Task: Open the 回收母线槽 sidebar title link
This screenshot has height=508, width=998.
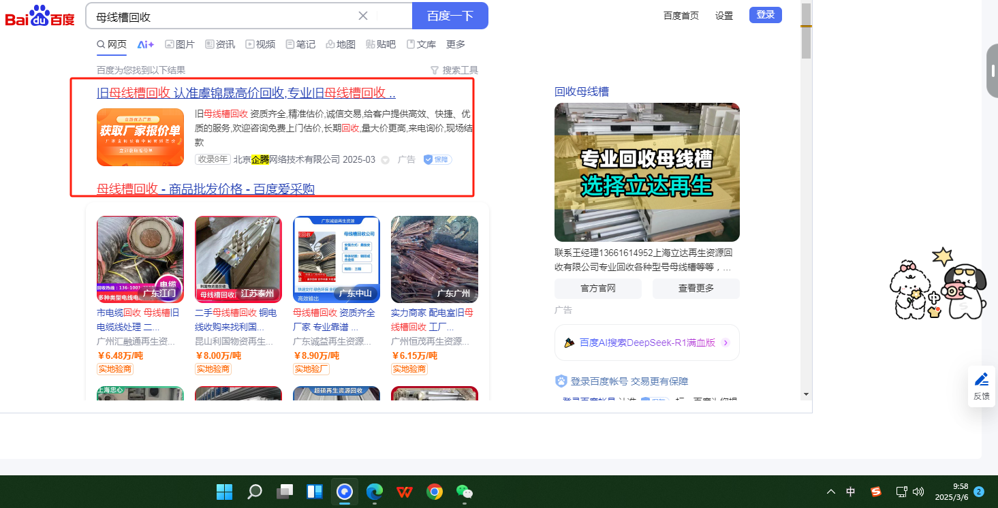Action: pos(582,92)
